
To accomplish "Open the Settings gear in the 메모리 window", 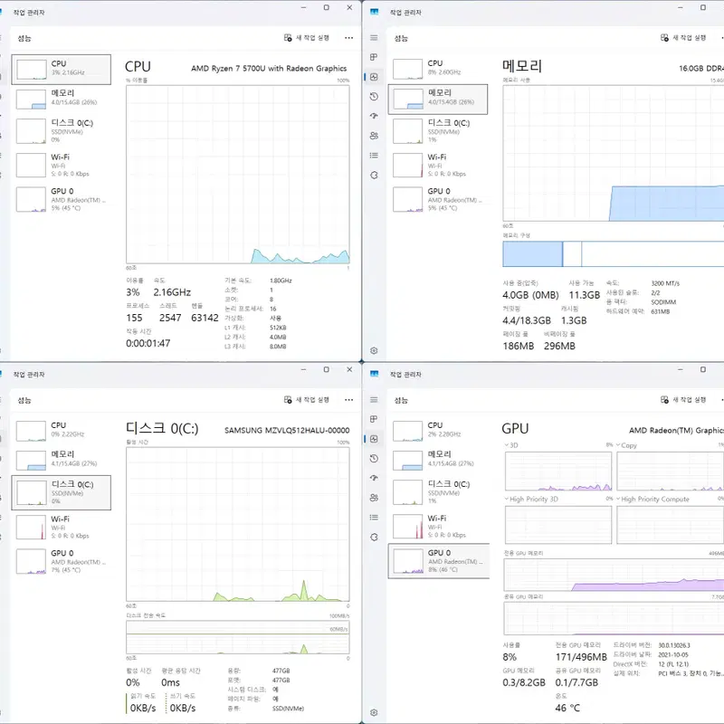I will coord(374,351).
